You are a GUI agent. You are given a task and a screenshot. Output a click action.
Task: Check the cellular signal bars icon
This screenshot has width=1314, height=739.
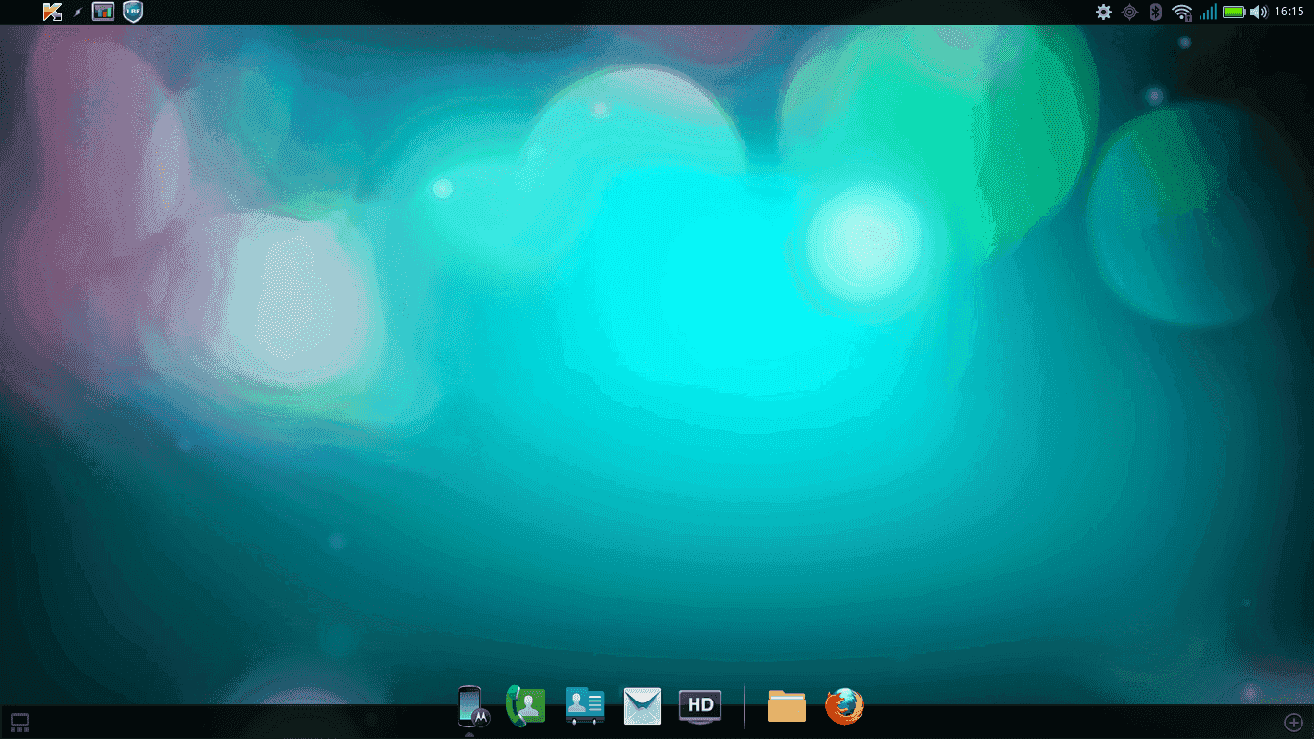tap(1207, 12)
